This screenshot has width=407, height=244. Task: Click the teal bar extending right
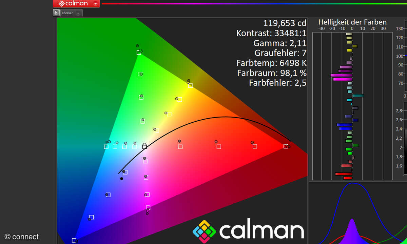pyautogui.click(x=358, y=96)
